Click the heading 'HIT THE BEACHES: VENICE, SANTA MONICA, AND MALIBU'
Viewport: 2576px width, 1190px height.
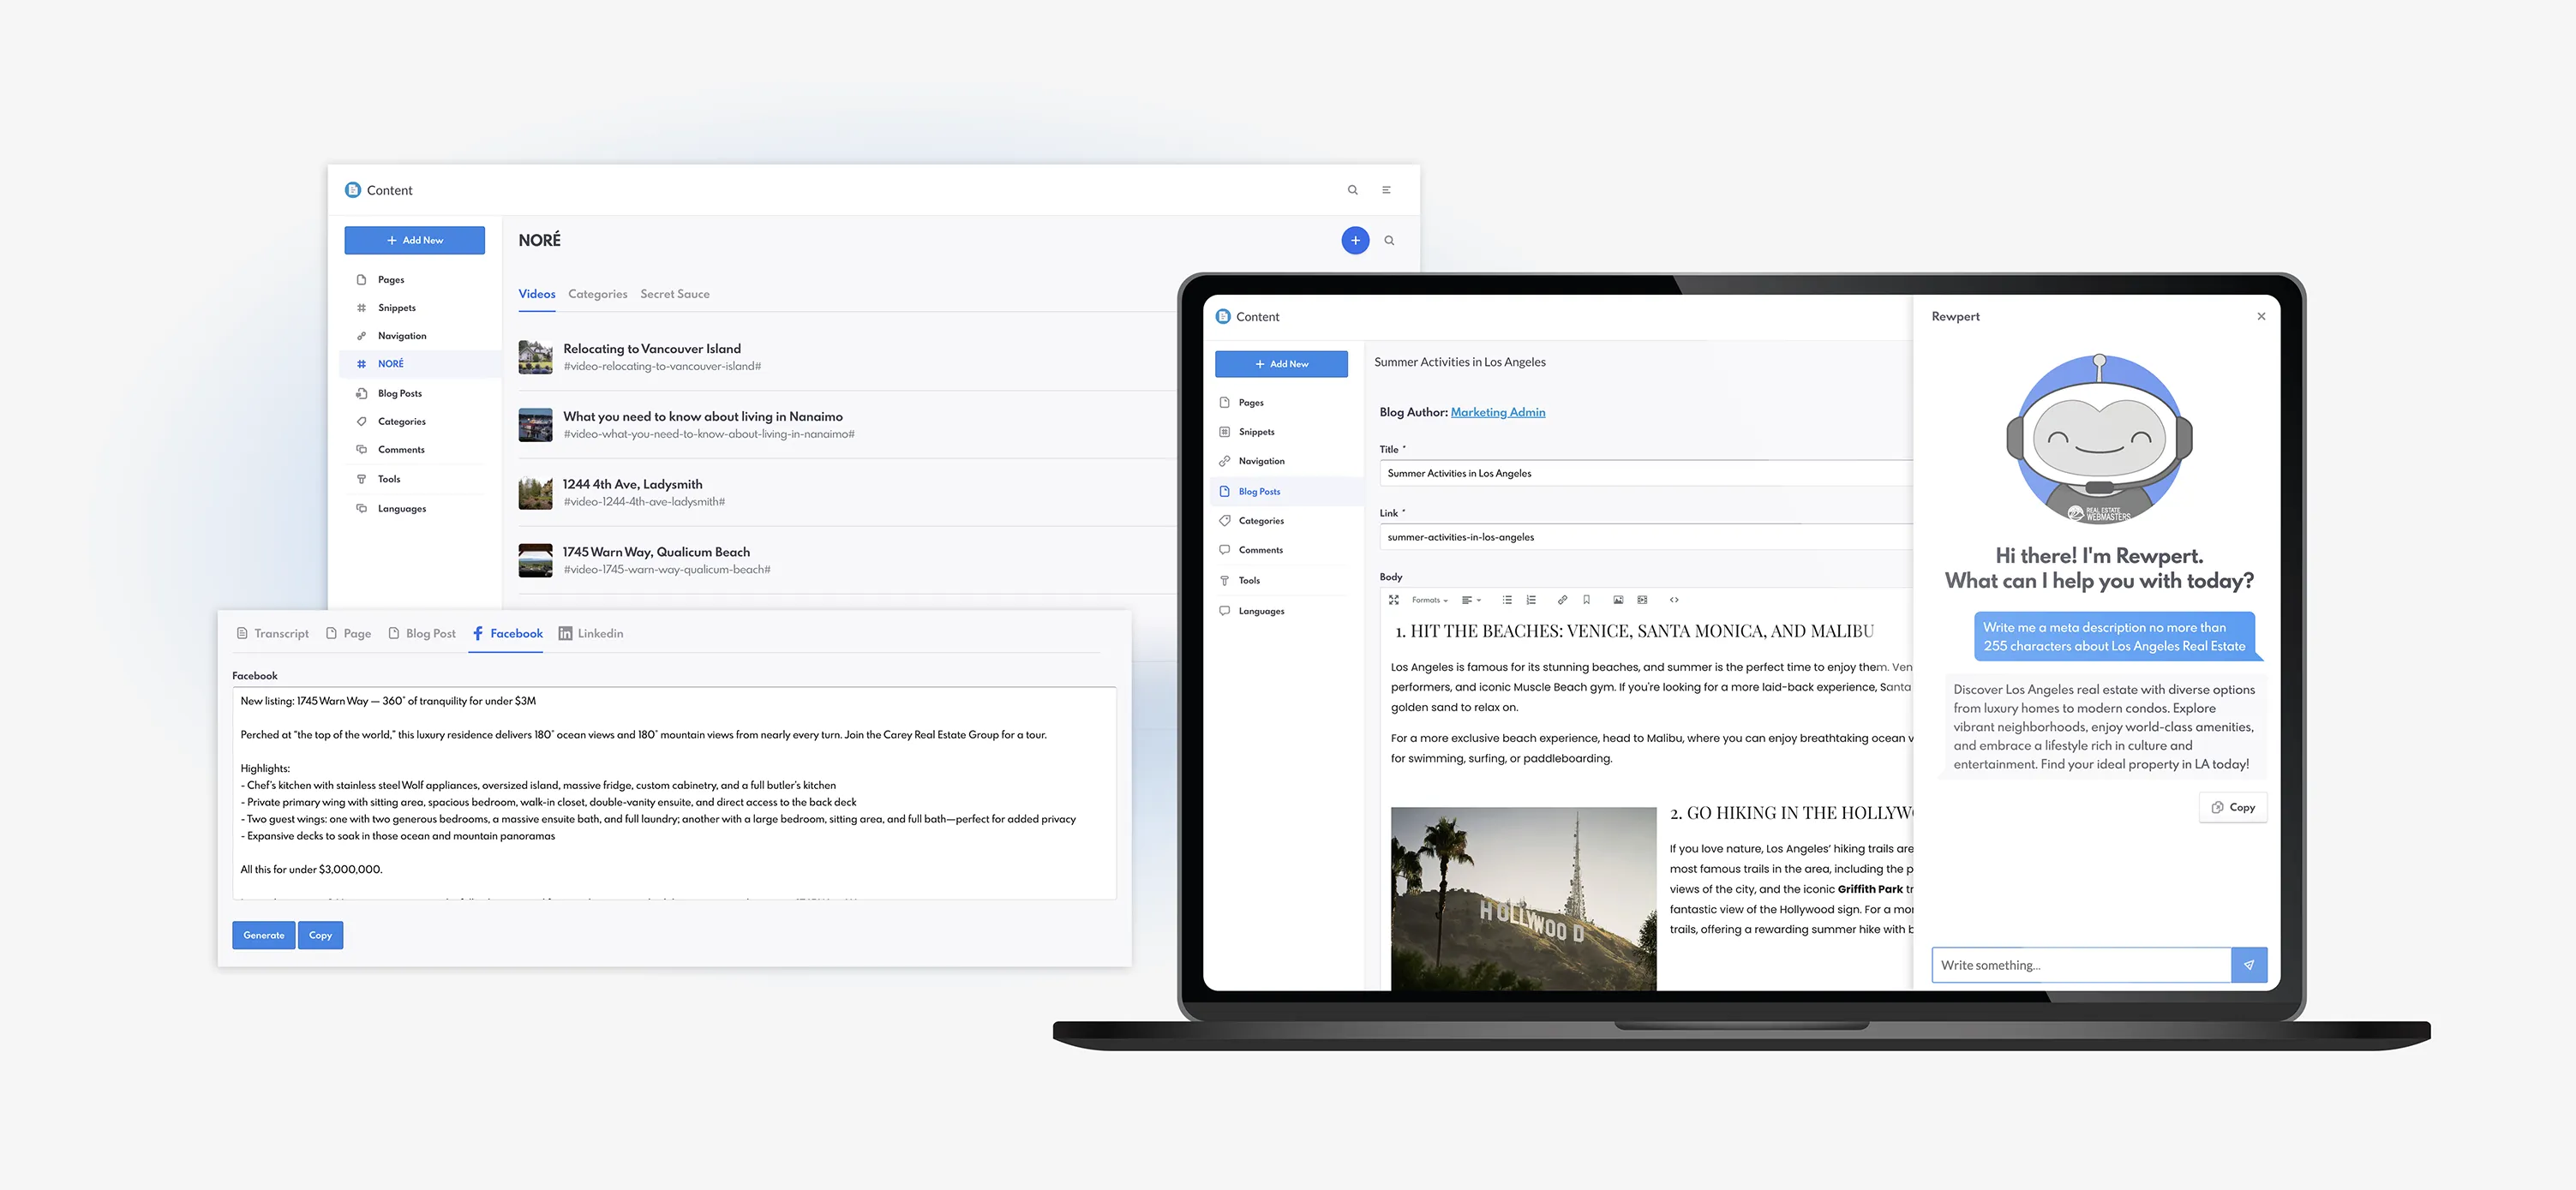1642,631
